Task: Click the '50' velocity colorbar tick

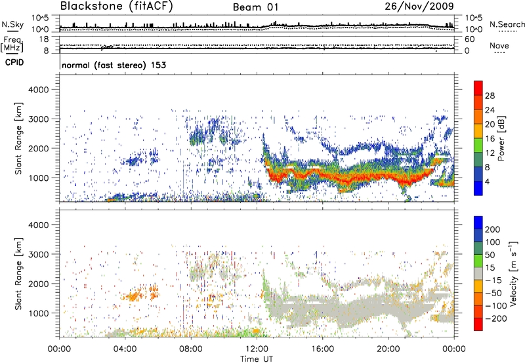Action: [x=490, y=255]
